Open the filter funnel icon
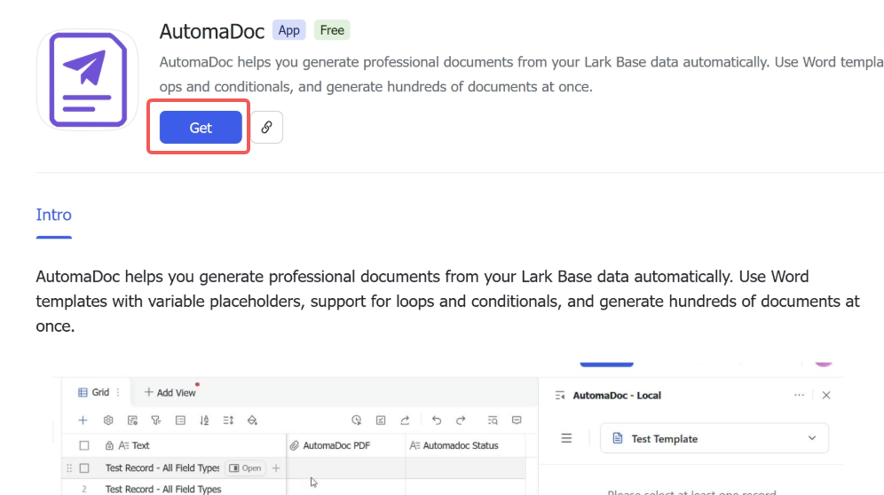This screenshot has height=495, width=884. point(156,420)
